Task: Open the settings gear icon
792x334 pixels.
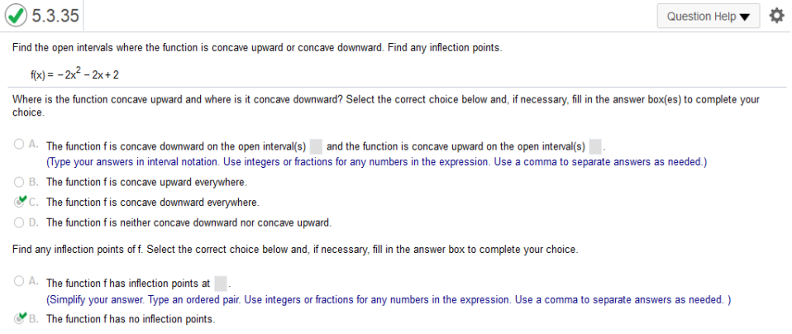Action: [x=777, y=16]
